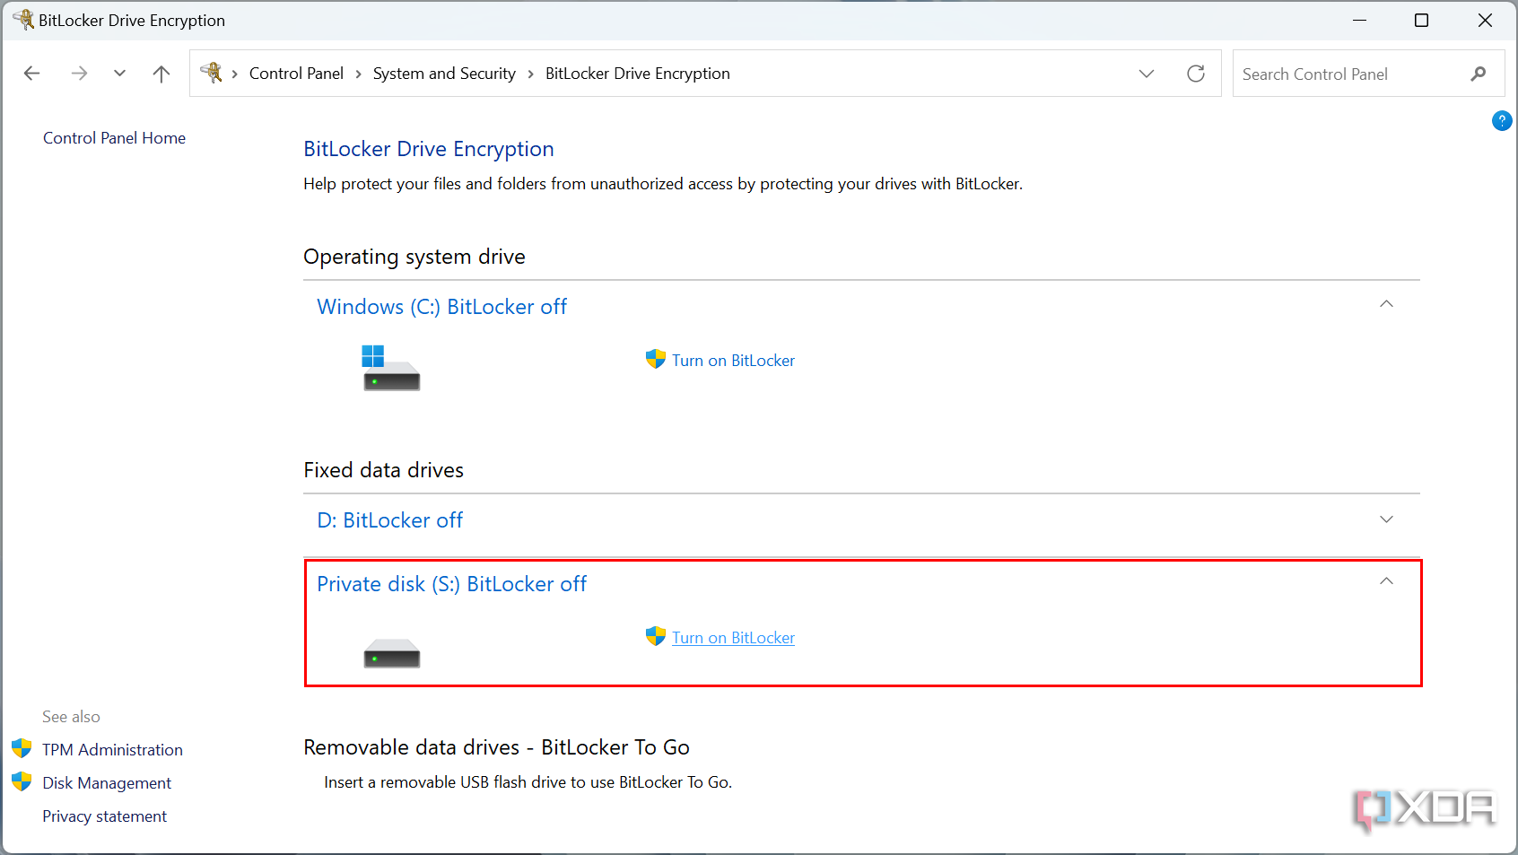
Task: Collapse the Windows (C:) drive section
Action: click(x=1386, y=304)
